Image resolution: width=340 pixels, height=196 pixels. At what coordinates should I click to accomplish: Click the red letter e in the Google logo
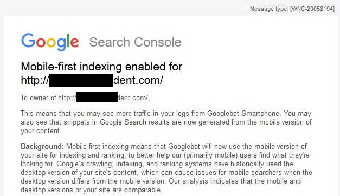click(75, 42)
